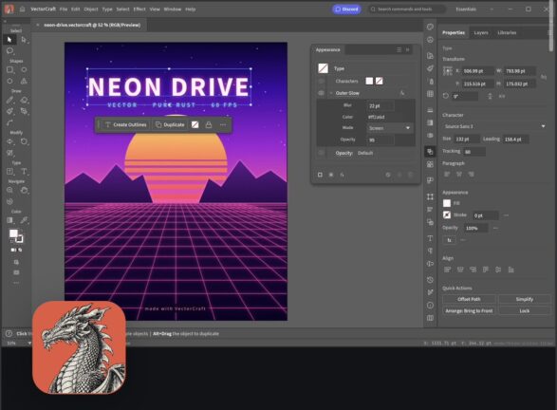Open the Effect menu

tap(139, 9)
